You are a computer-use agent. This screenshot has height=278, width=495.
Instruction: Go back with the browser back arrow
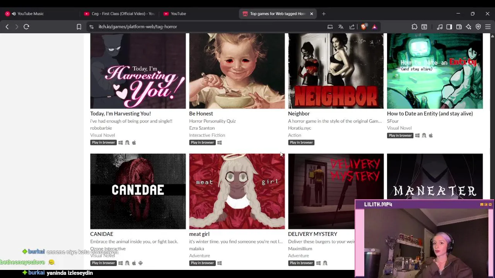(7, 27)
